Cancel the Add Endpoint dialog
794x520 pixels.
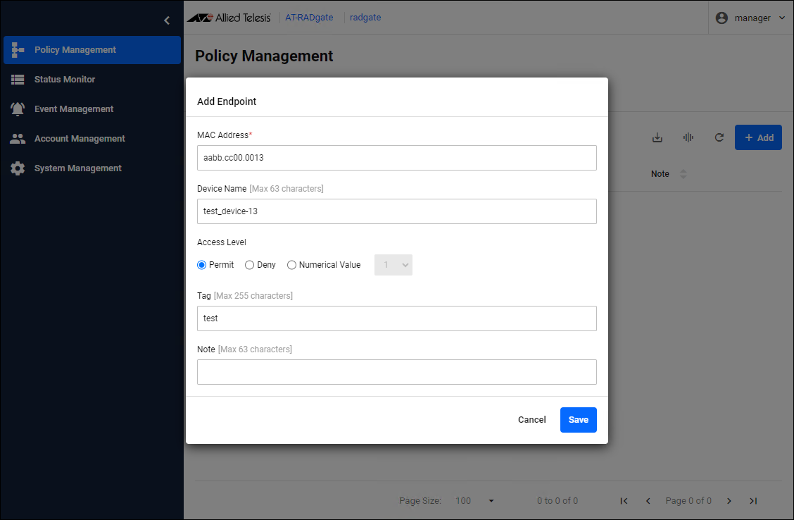(531, 420)
